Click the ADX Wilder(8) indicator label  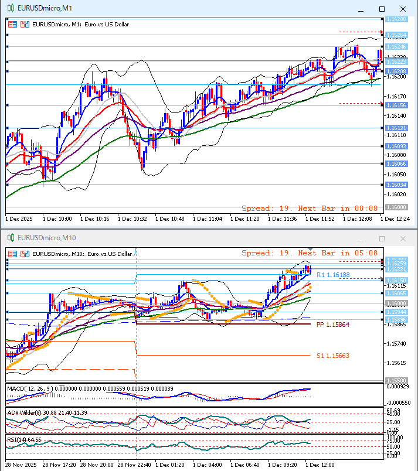[x=26, y=413]
